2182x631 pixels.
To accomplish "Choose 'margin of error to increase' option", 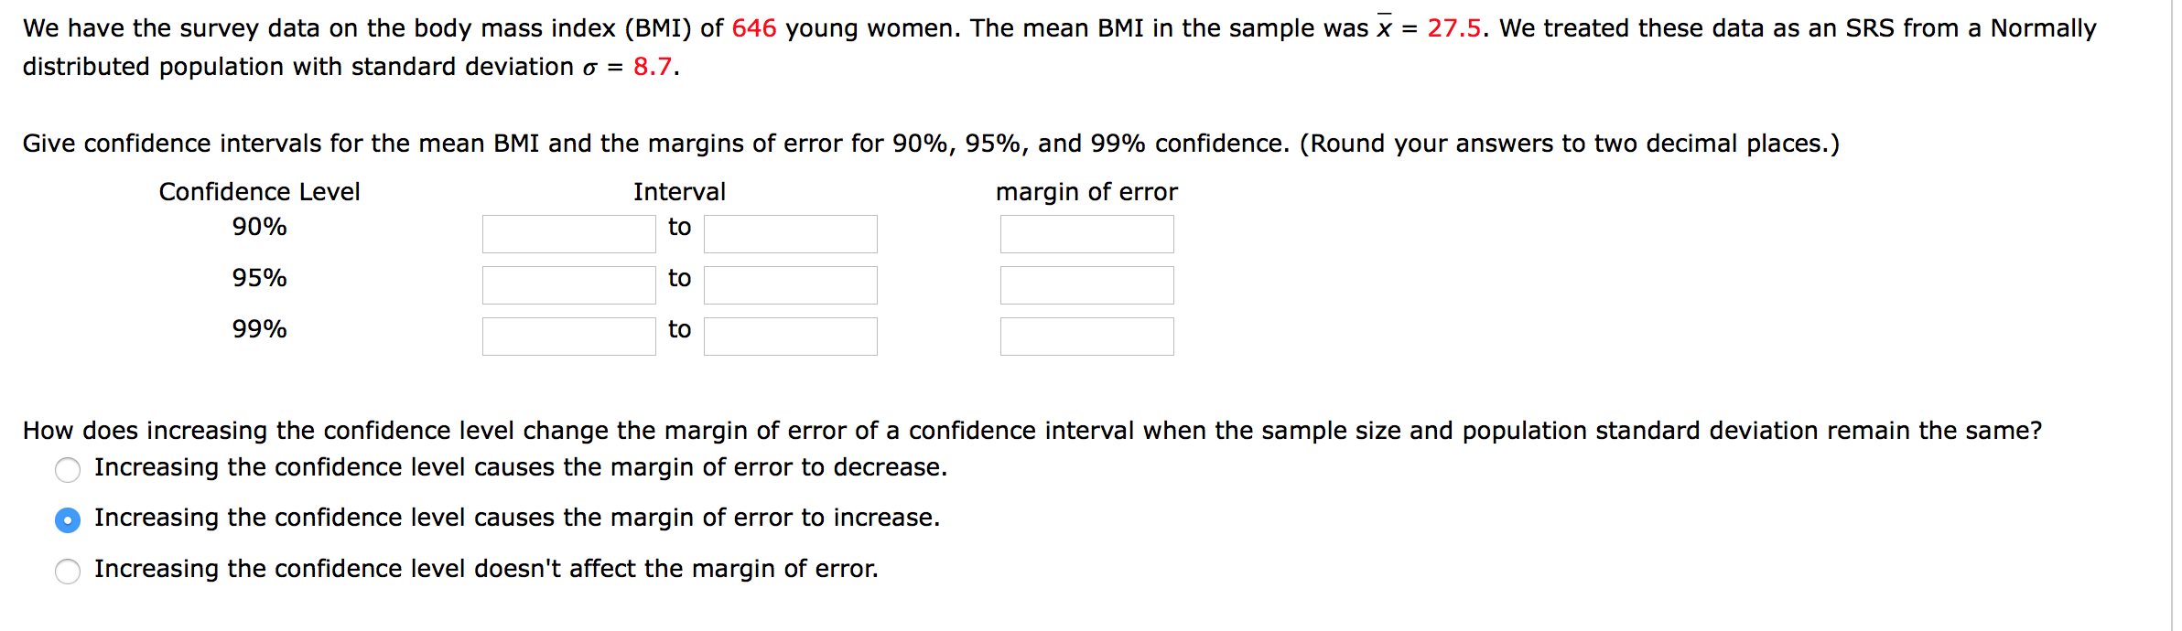I will [68, 520].
